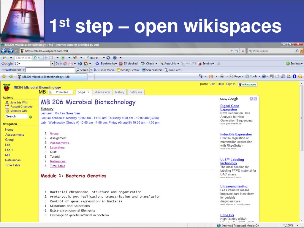Go forward with the browser Forward arrow
The image size is (304, 228).
tap(10, 51)
